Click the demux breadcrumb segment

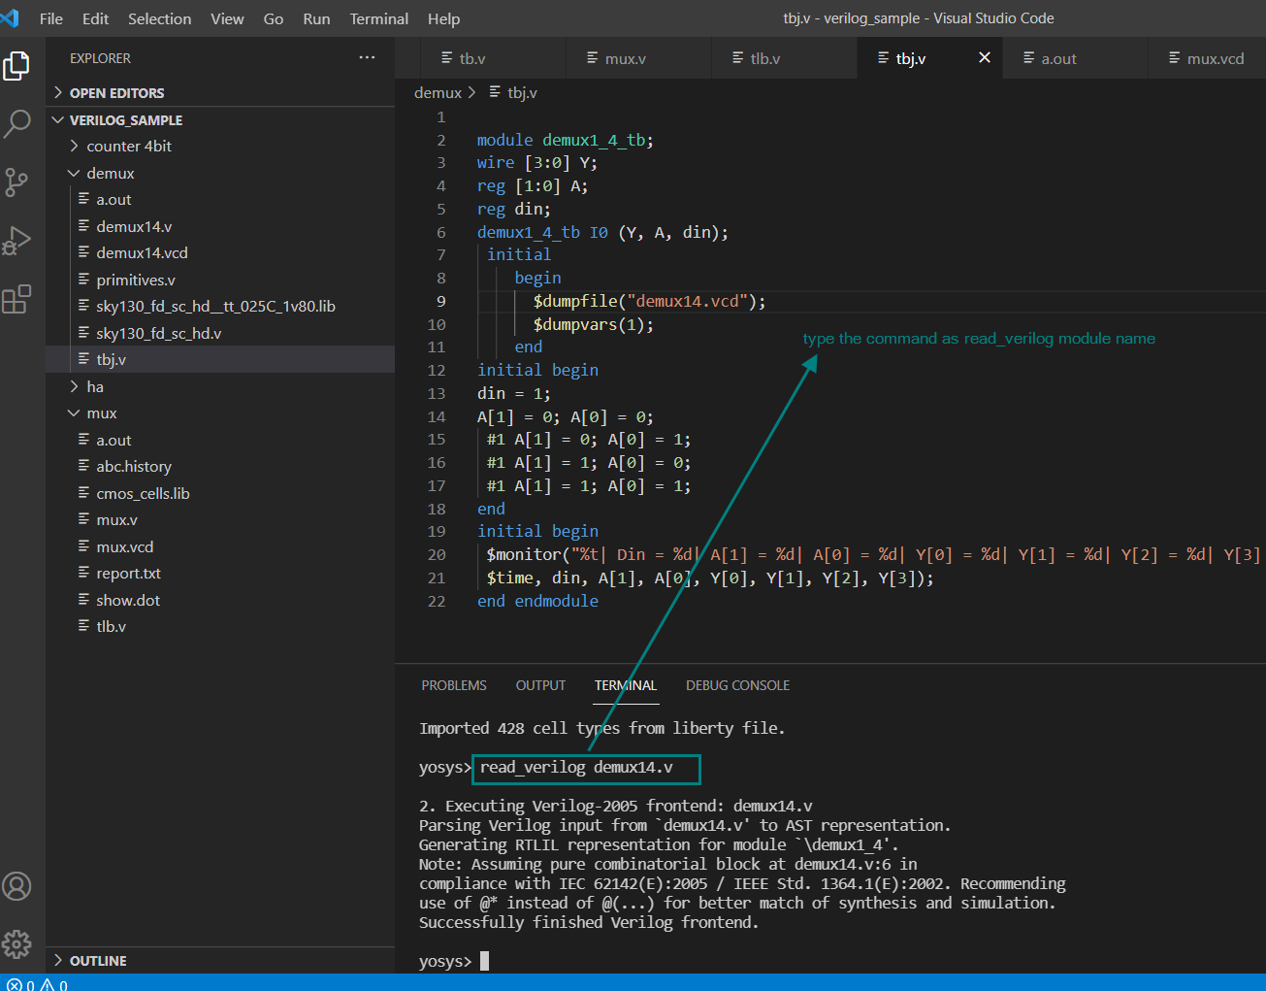(438, 93)
